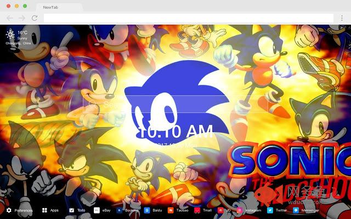Launch the Taobao shortcut icon
The image size is (351, 219).
click(x=171, y=210)
